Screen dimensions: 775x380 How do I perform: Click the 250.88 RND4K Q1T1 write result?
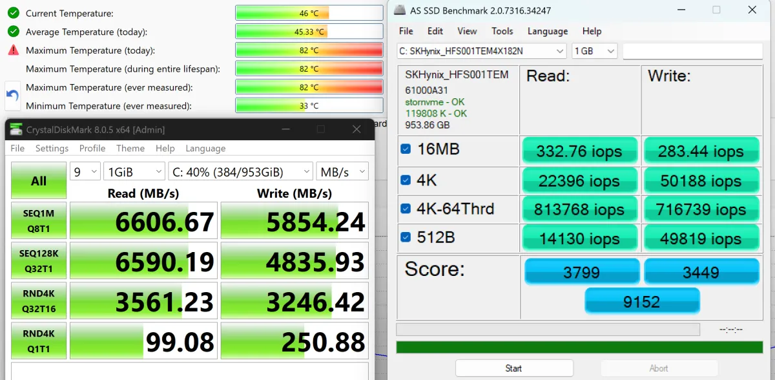tap(294, 341)
